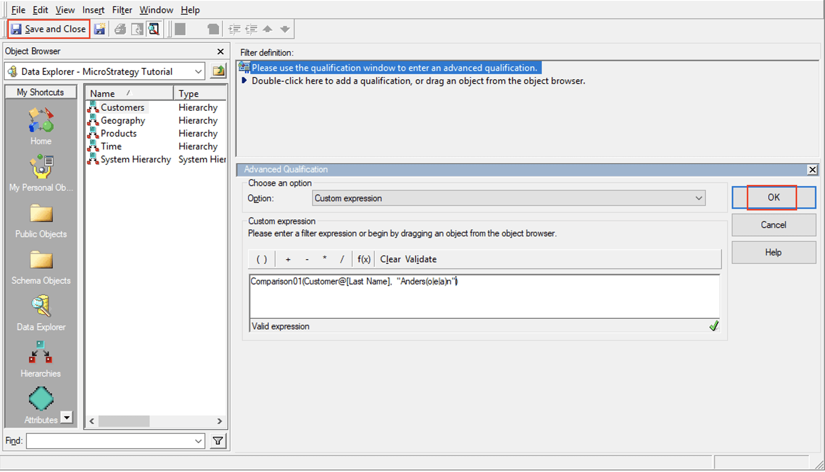This screenshot has width=825, height=472.
Task: Expand the Find field dropdown
Action: coord(198,441)
